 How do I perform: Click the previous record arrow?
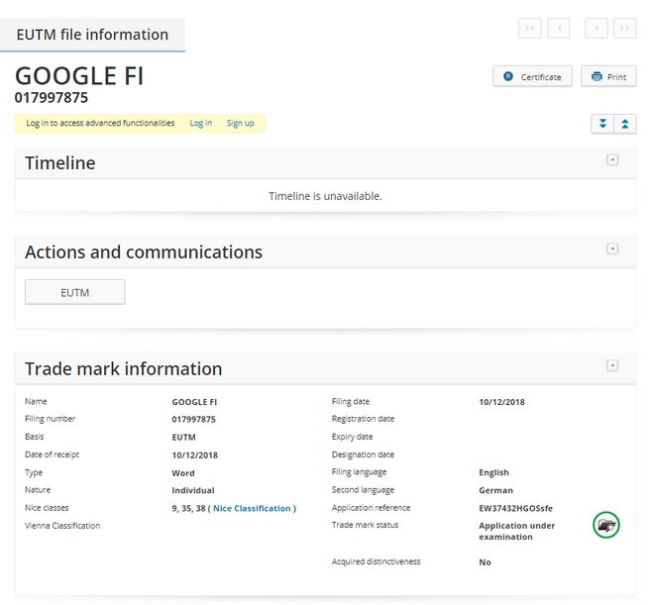(x=558, y=28)
